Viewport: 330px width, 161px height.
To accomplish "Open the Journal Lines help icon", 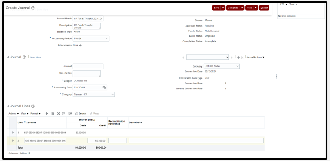I will point(33,106).
